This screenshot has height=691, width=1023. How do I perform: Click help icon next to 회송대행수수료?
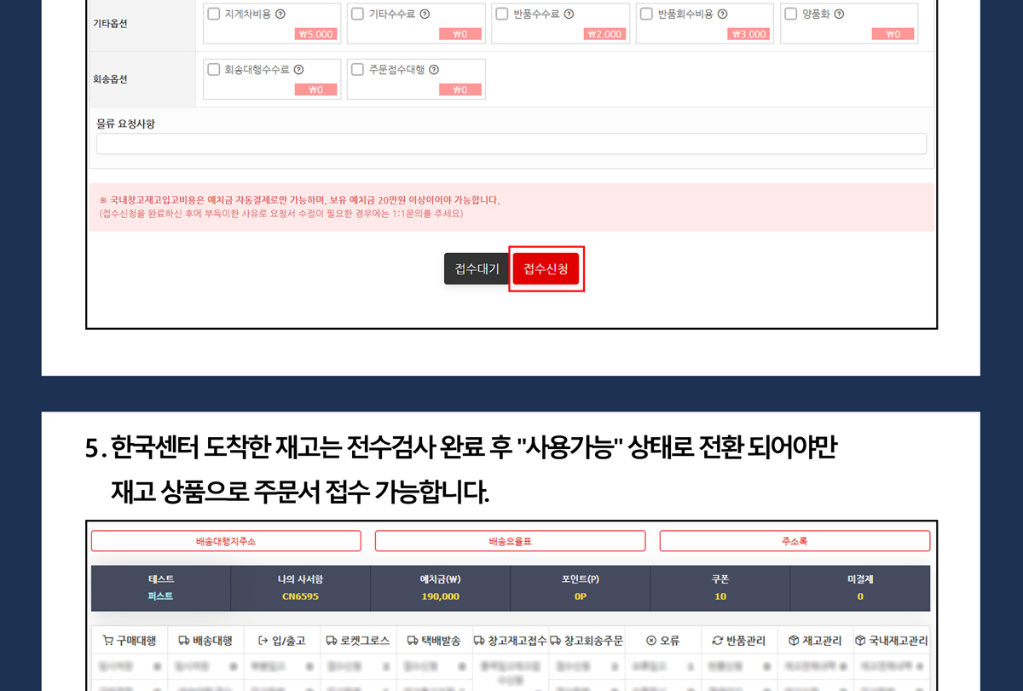coord(299,70)
